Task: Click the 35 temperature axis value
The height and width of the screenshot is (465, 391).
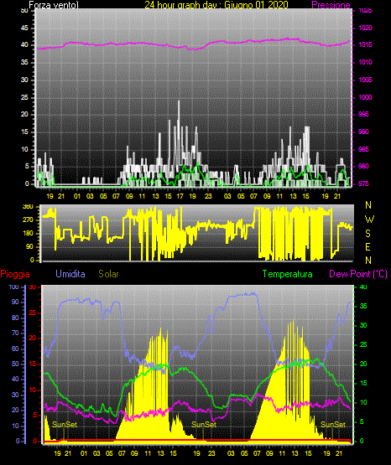Action: (x=363, y=306)
